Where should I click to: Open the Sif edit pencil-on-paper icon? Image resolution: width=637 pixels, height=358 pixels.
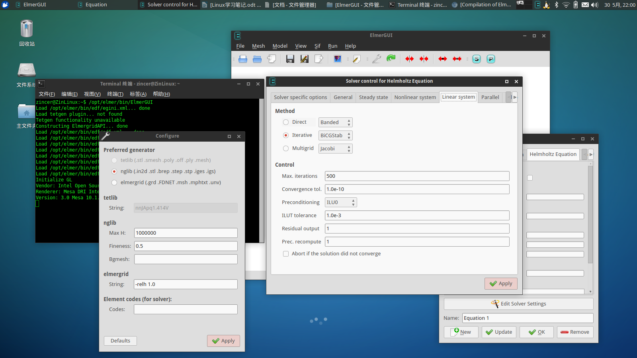point(356,59)
